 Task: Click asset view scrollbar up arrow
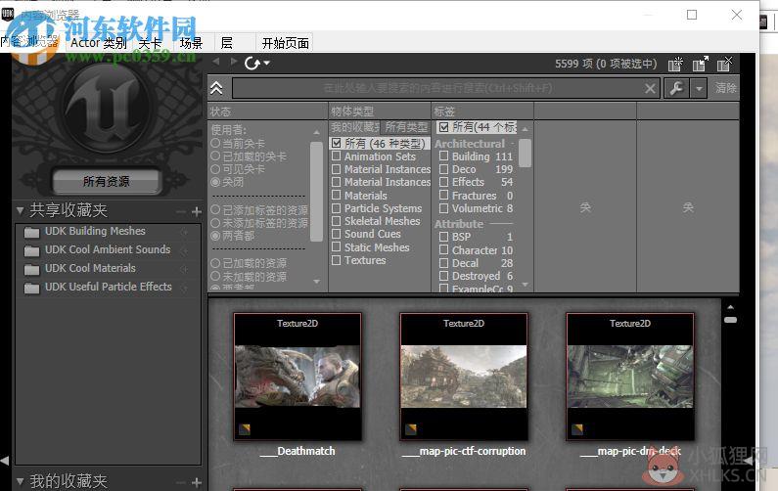pos(730,307)
